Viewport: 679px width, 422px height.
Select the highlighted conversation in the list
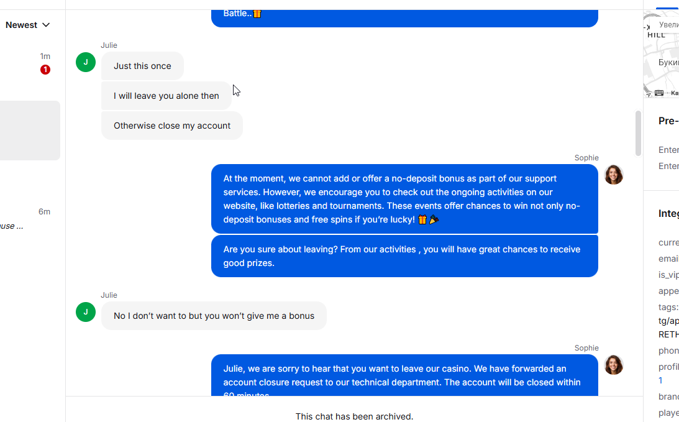pyautogui.click(x=30, y=131)
